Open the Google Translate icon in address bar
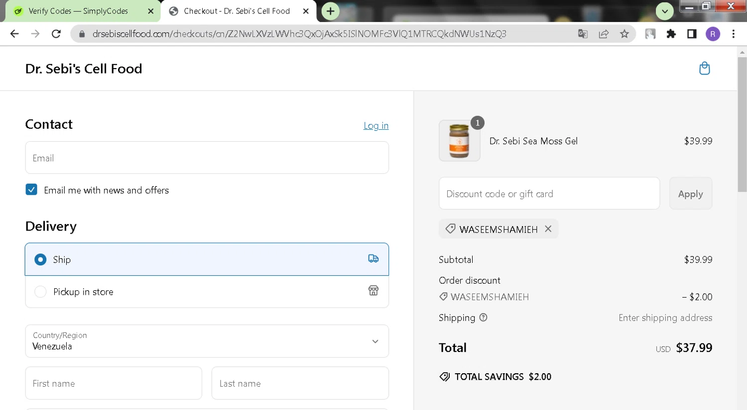Image resolution: width=747 pixels, height=410 pixels. pos(583,34)
